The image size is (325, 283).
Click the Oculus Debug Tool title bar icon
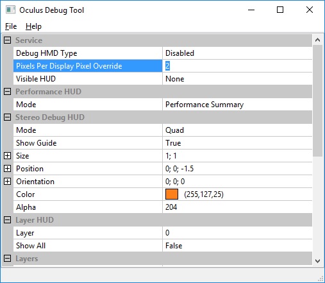[10, 10]
